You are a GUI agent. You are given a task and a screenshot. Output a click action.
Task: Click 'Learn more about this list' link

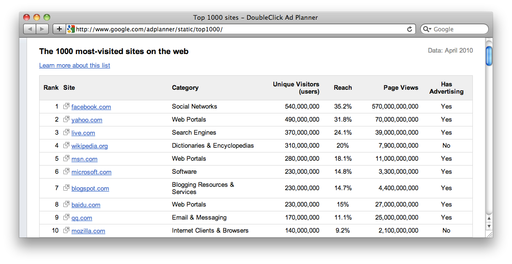74,65
